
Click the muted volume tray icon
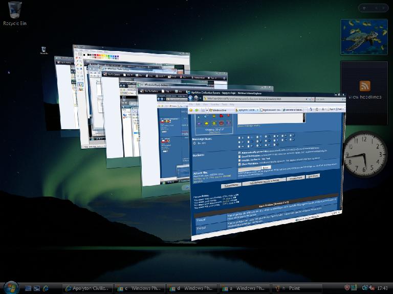372,288
